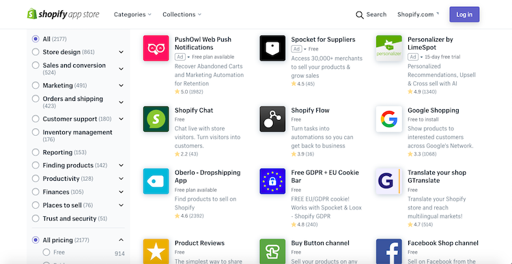Click the Ad badge dropdown under PushOwl
The image size is (512, 264).
point(182,57)
